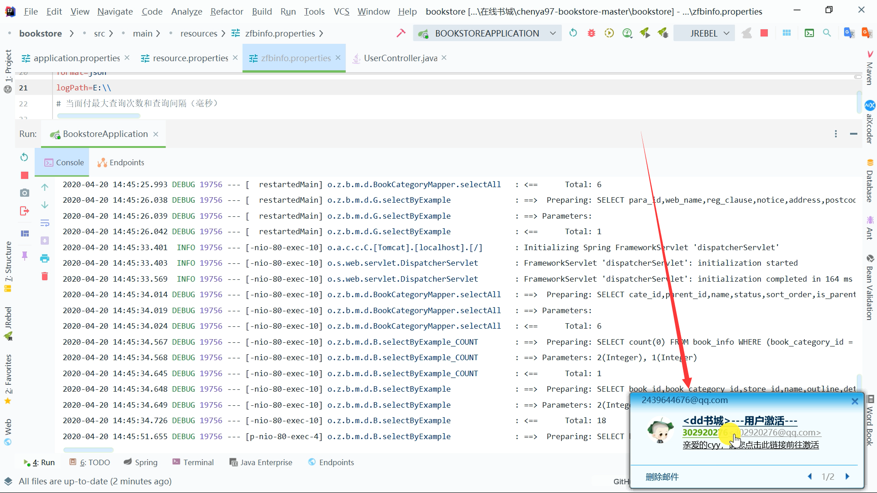Click 删除邮件 in mail popup
Screen dimensions: 877x493
coord(662,477)
